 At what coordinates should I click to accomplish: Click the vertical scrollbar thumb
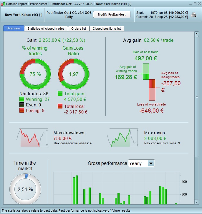tap(196, 97)
